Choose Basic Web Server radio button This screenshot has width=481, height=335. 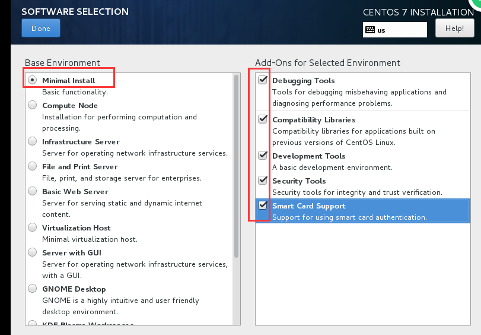coord(32,191)
